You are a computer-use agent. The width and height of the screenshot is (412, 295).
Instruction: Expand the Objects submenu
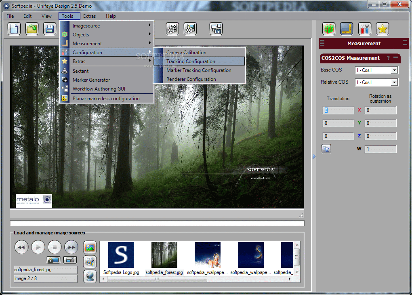[106, 34]
